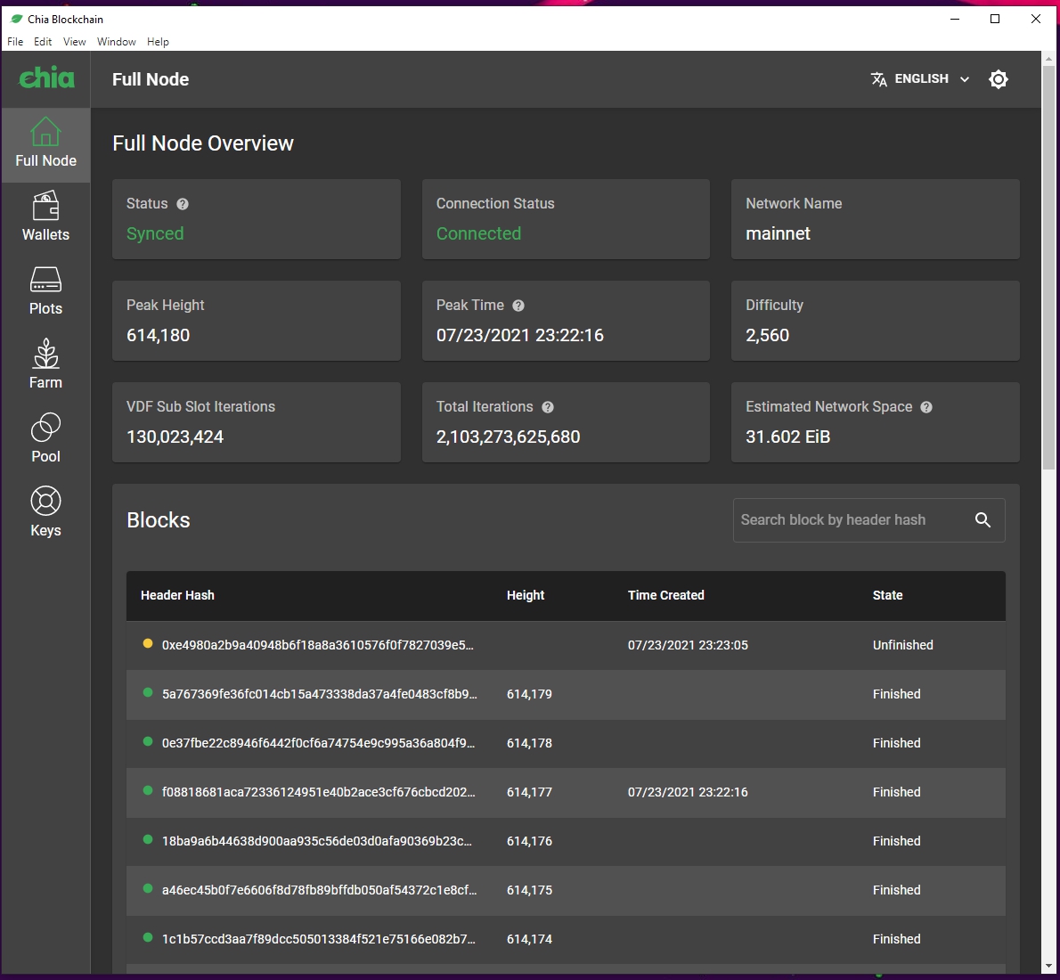
Task: Click green status dot of block 614,178
Action: (148, 741)
